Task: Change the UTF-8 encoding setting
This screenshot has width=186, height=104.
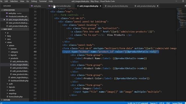Action: click(162, 103)
